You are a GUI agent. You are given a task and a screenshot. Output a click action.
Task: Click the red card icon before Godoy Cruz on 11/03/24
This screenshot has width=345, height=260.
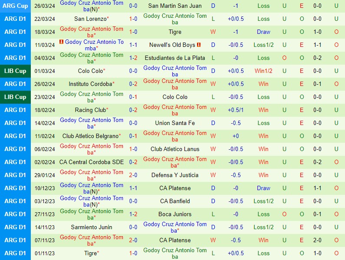tap(61, 42)
